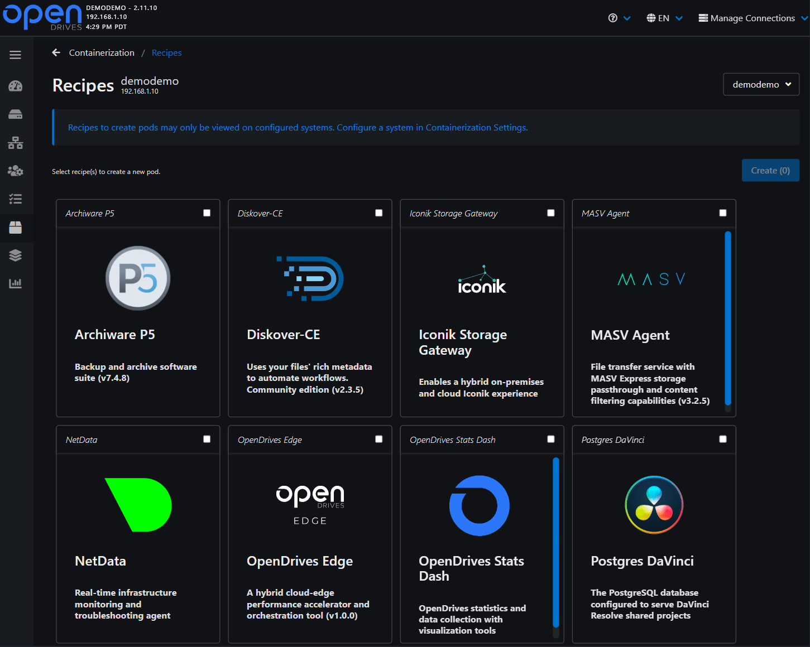Click the back arrow beside Containerization
Image resolution: width=810 pixels, height=647 pixels.
(56, 52)
